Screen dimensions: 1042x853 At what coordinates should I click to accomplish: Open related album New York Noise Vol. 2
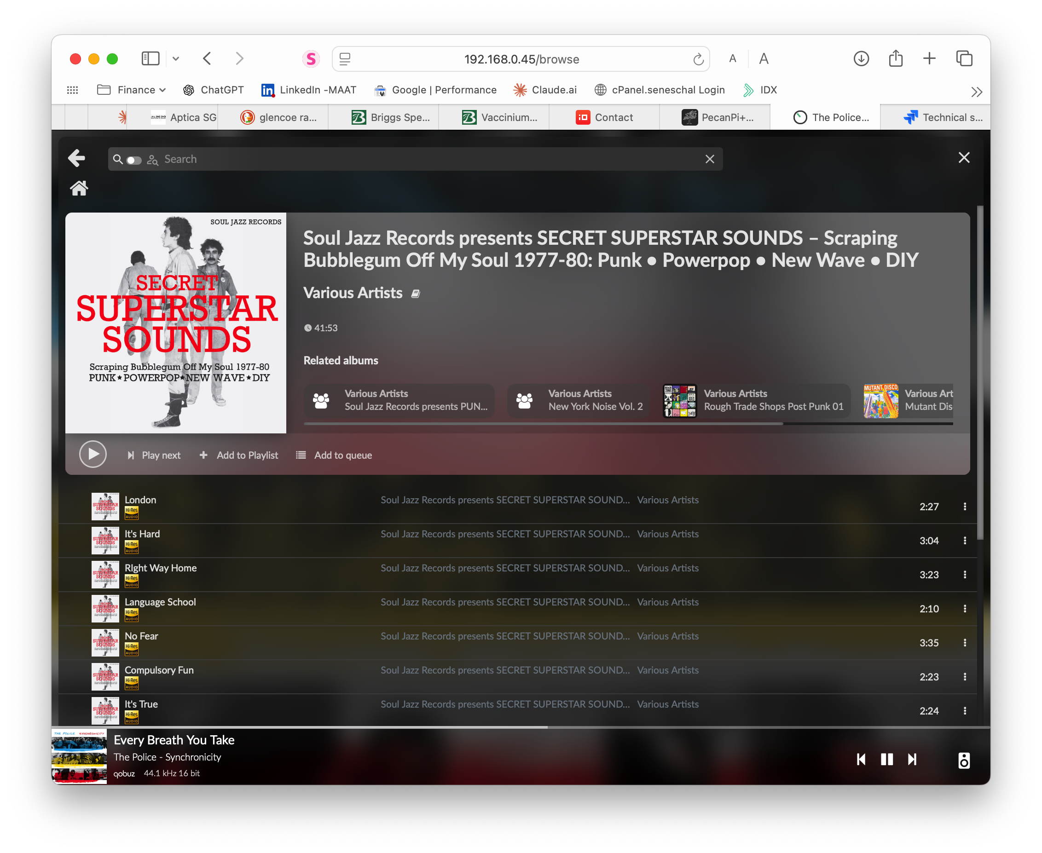[x=578, y=400]
